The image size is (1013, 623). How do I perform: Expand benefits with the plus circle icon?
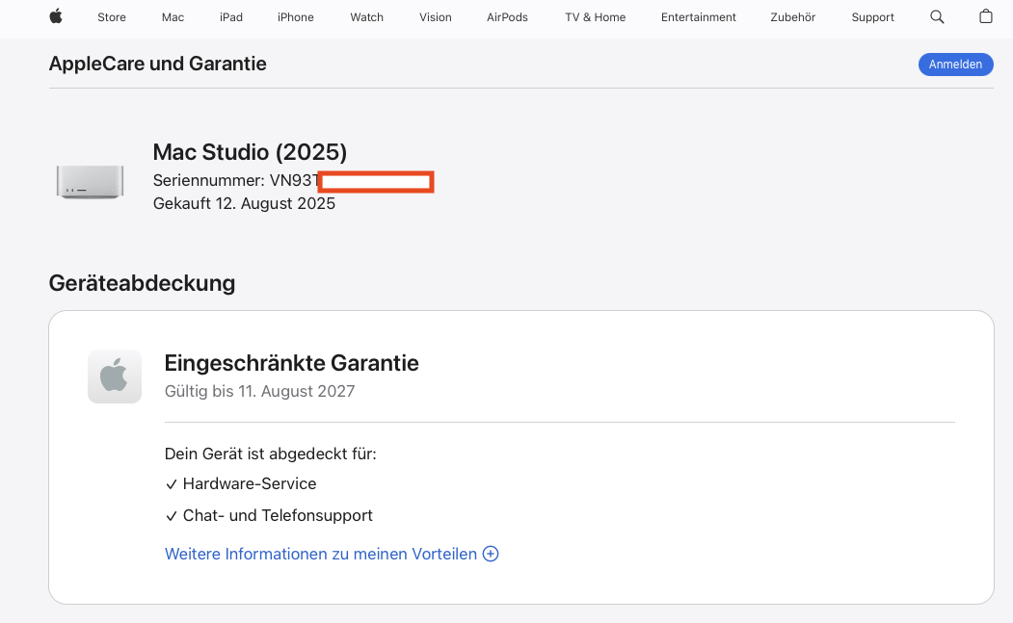point(491,554)
